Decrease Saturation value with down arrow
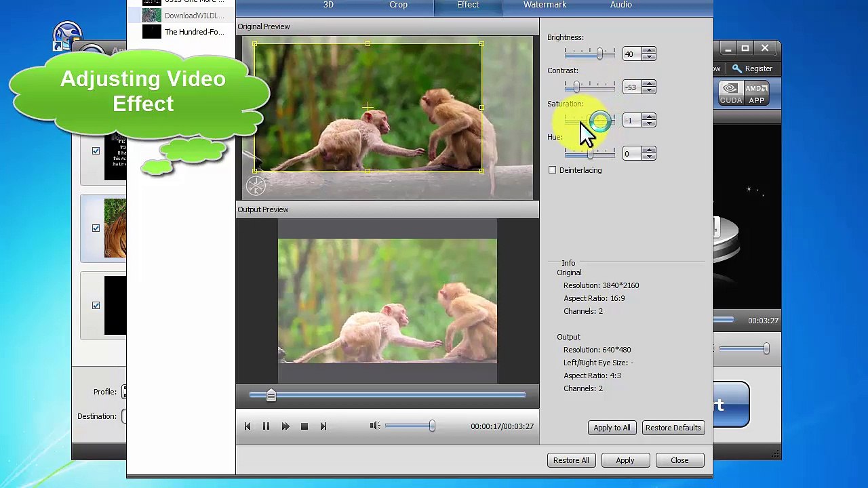 tap(649, 123)
